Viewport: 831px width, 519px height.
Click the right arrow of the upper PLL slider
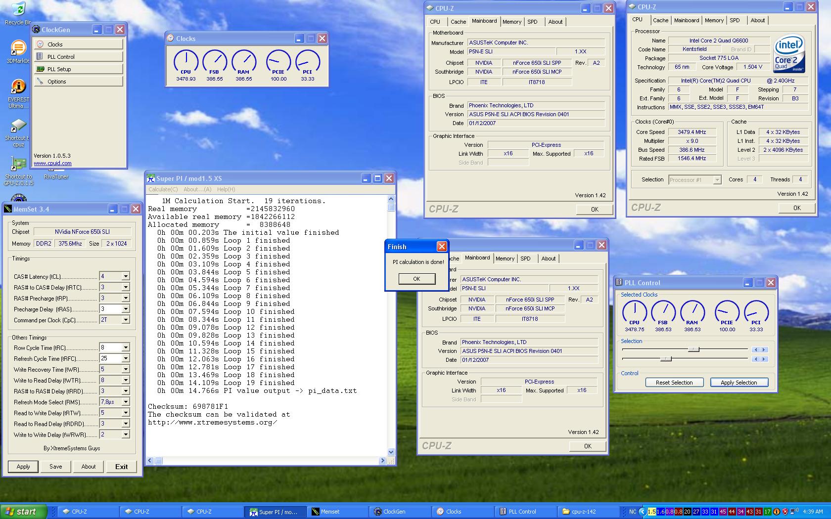pyautogui.click(x=764, y=349)
